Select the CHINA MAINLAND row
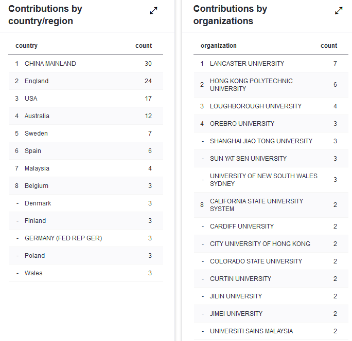This screenshot has width=352, height=341. tap(50, 64)
